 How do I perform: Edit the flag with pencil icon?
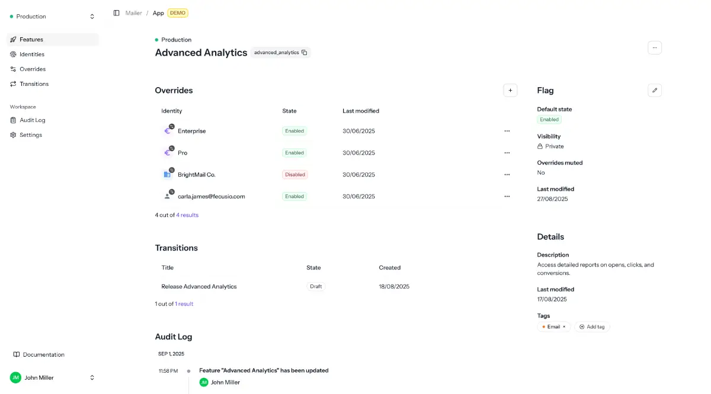click(654, 90)
